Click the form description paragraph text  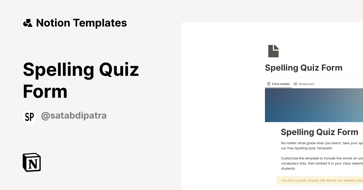click(321, 163)
